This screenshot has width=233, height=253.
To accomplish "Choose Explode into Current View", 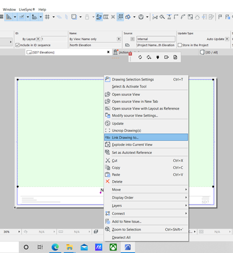I will coord(146,145).
